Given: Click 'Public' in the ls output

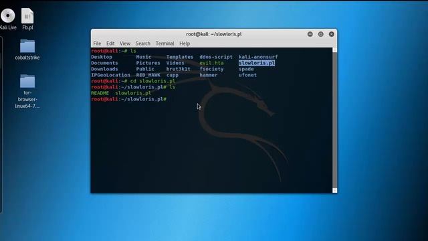Looking at the screenshot, I should tap(145, 69).
